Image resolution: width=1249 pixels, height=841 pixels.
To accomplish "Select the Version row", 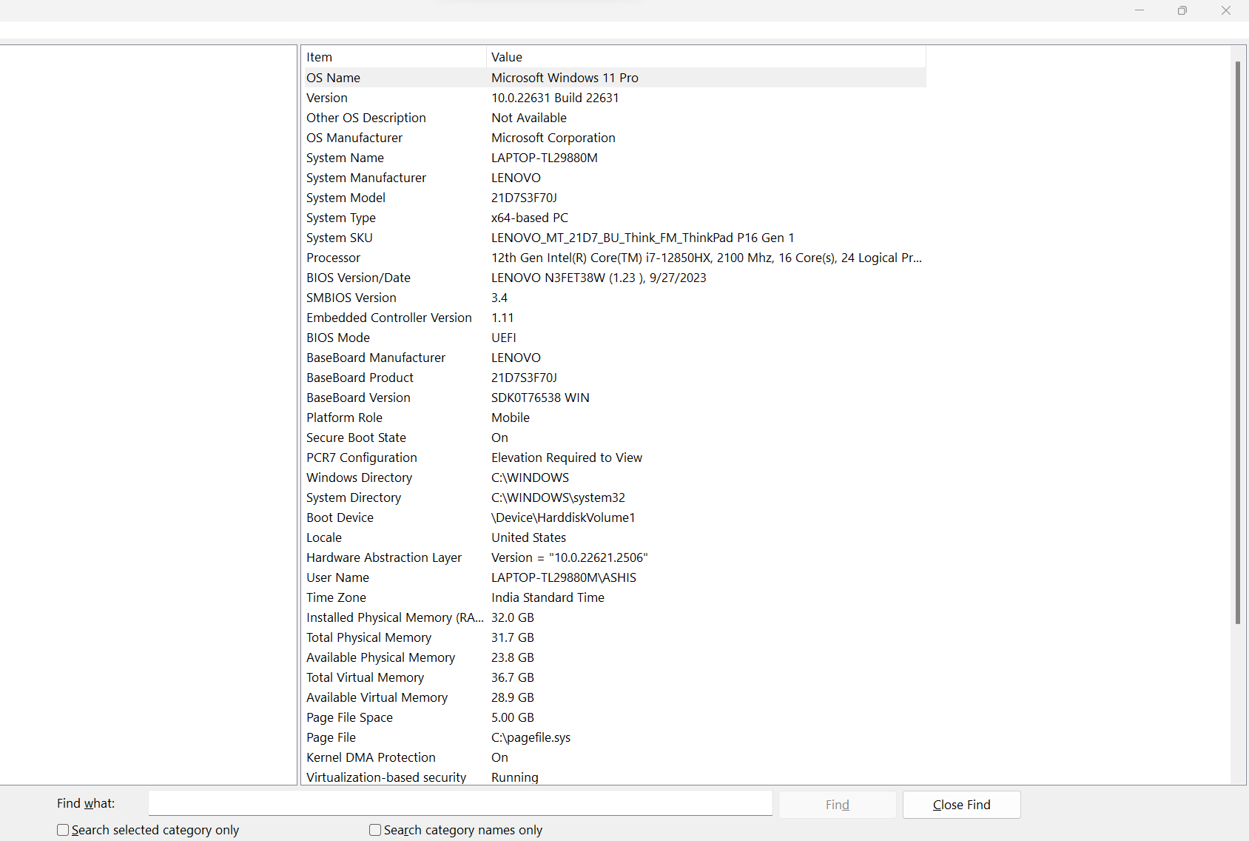I will tap(615, 98).
